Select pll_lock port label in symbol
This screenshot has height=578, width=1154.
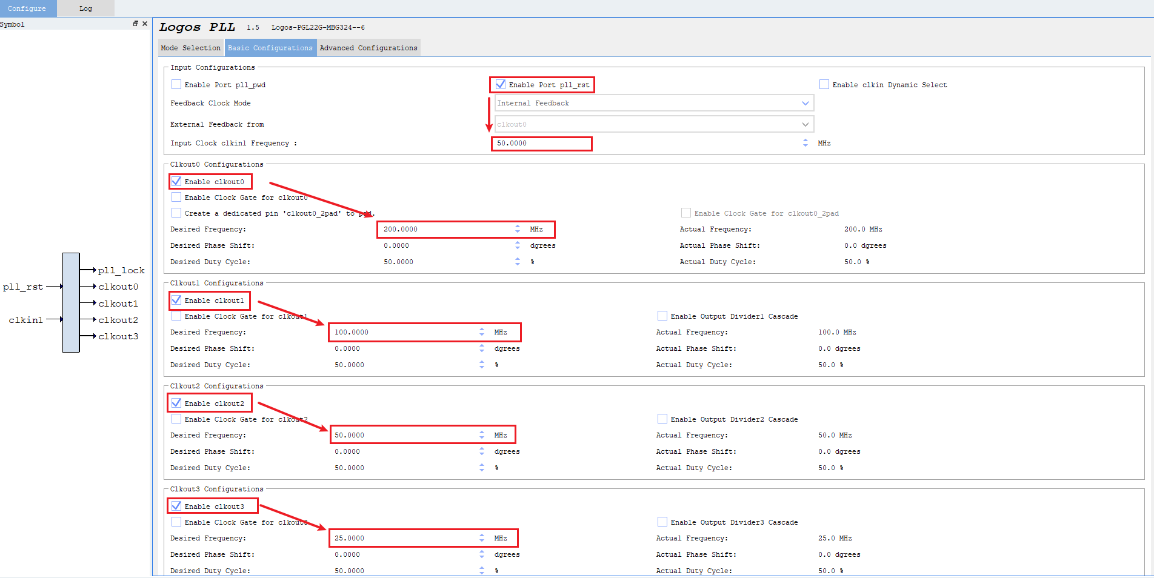coord(121,270)
